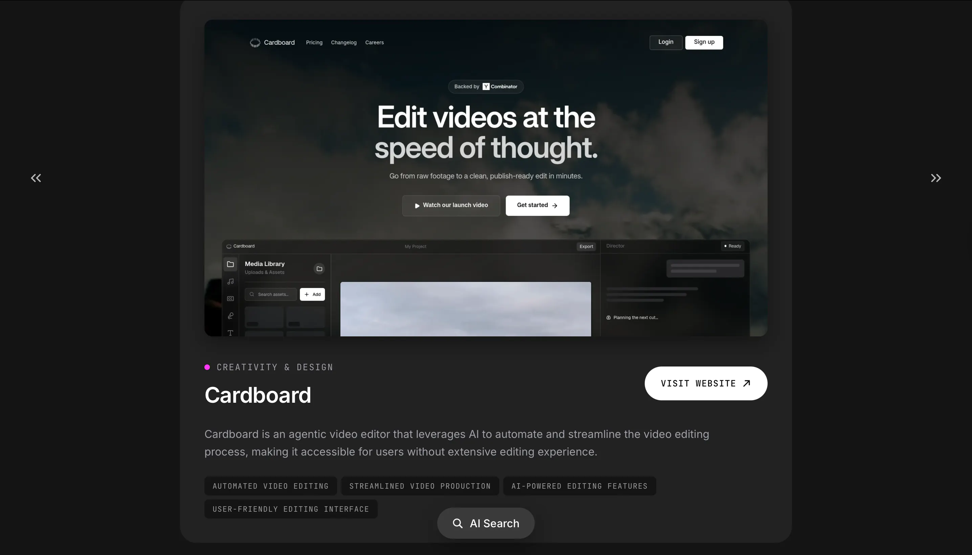
Task: Select the Streamlined Video Production tag
Action: (420, 486)
